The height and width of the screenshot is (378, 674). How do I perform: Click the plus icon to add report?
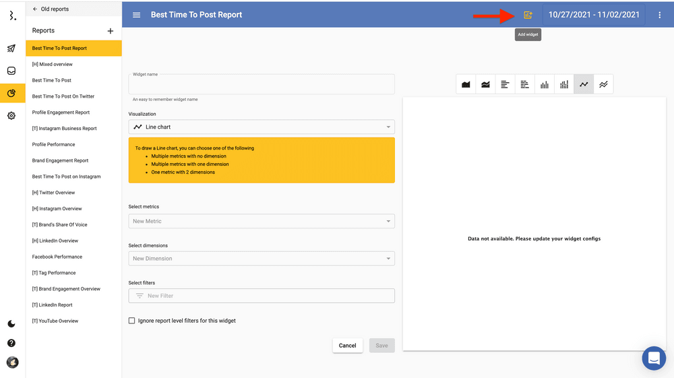tap(111, 31)
